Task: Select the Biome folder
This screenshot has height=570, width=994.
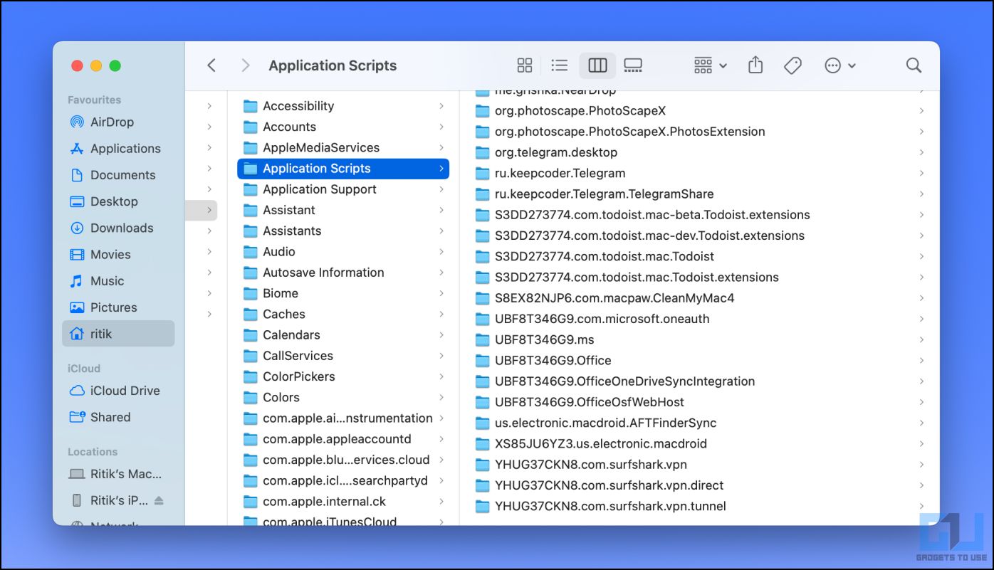Action: pos(344,293)
